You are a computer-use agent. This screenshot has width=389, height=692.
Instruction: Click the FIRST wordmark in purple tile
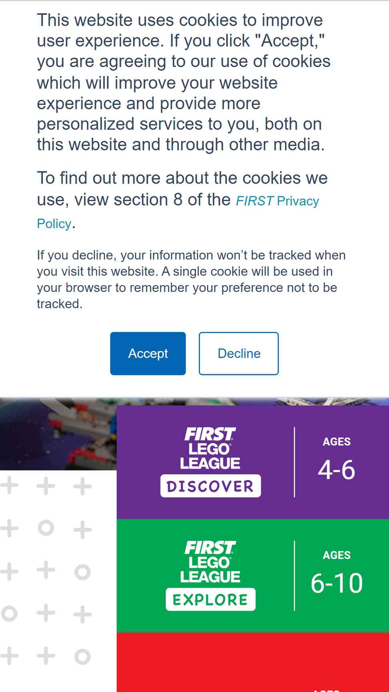click(210, 434)
